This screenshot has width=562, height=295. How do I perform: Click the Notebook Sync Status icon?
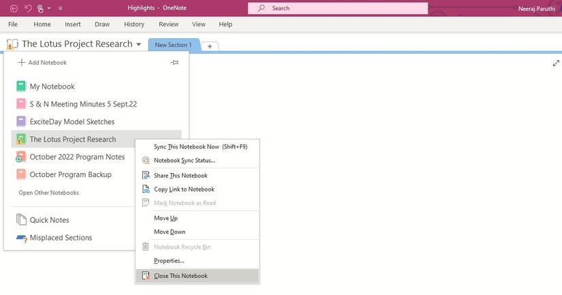coord(146,160)
